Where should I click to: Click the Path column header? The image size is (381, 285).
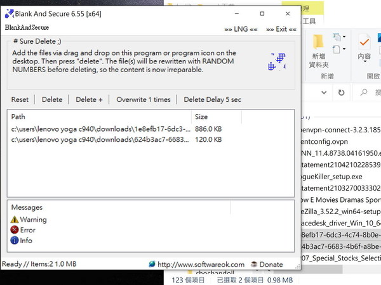tap(100, 117)
